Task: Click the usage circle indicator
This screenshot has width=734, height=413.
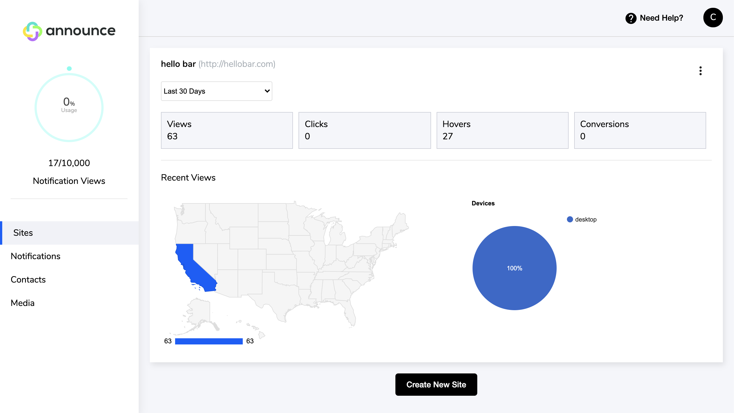Action: pos(69,107)
